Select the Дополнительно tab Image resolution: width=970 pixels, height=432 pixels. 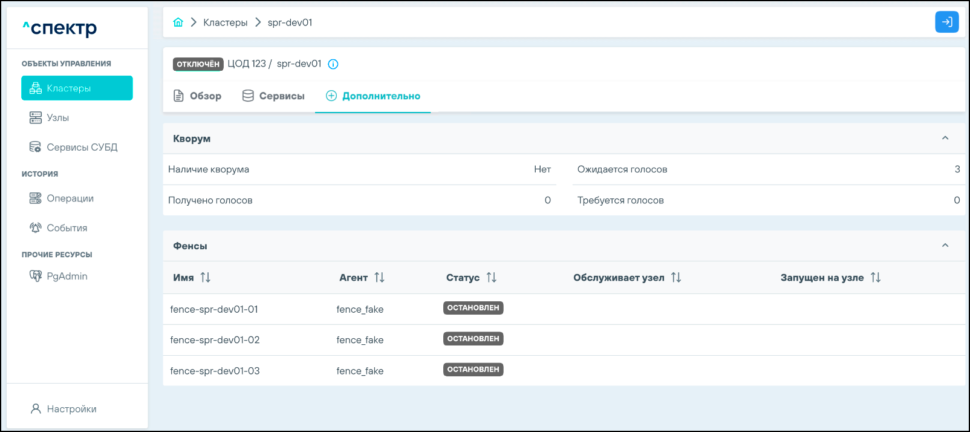(x=373, y=96)
